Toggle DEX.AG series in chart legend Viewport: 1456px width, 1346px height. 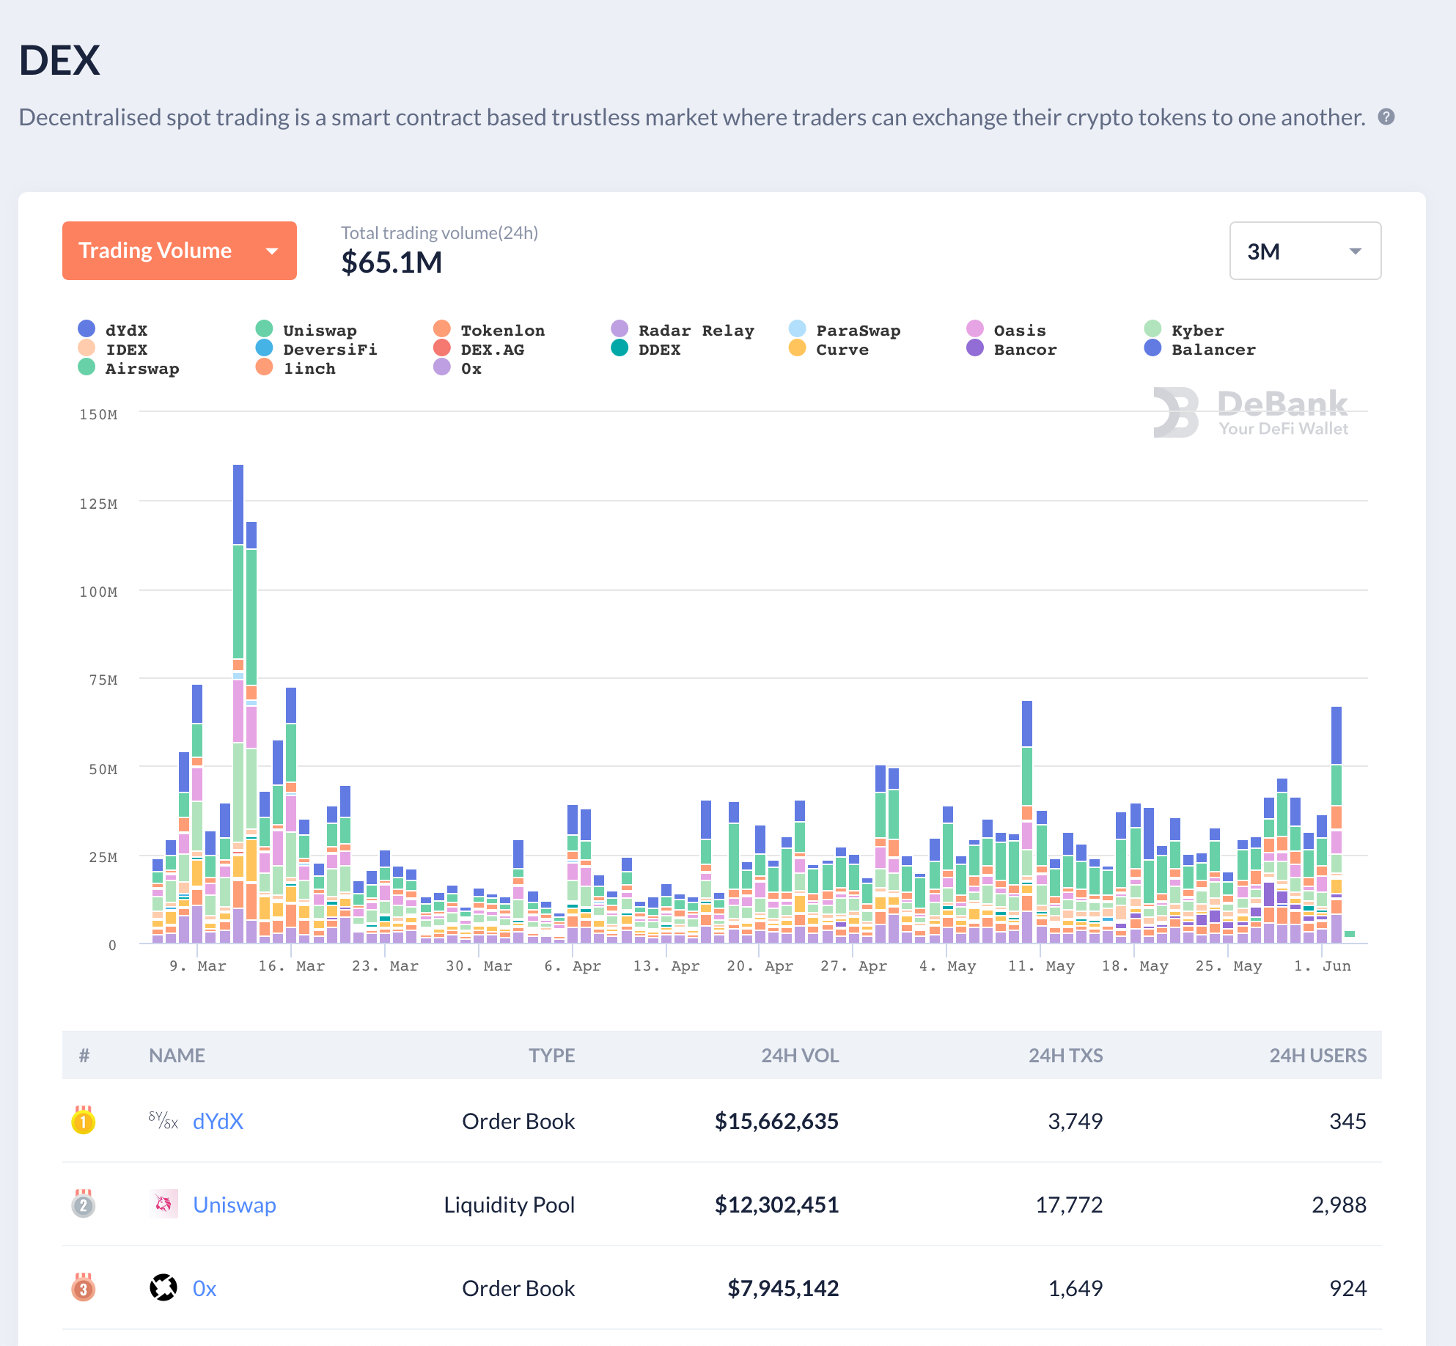point(479,349)
